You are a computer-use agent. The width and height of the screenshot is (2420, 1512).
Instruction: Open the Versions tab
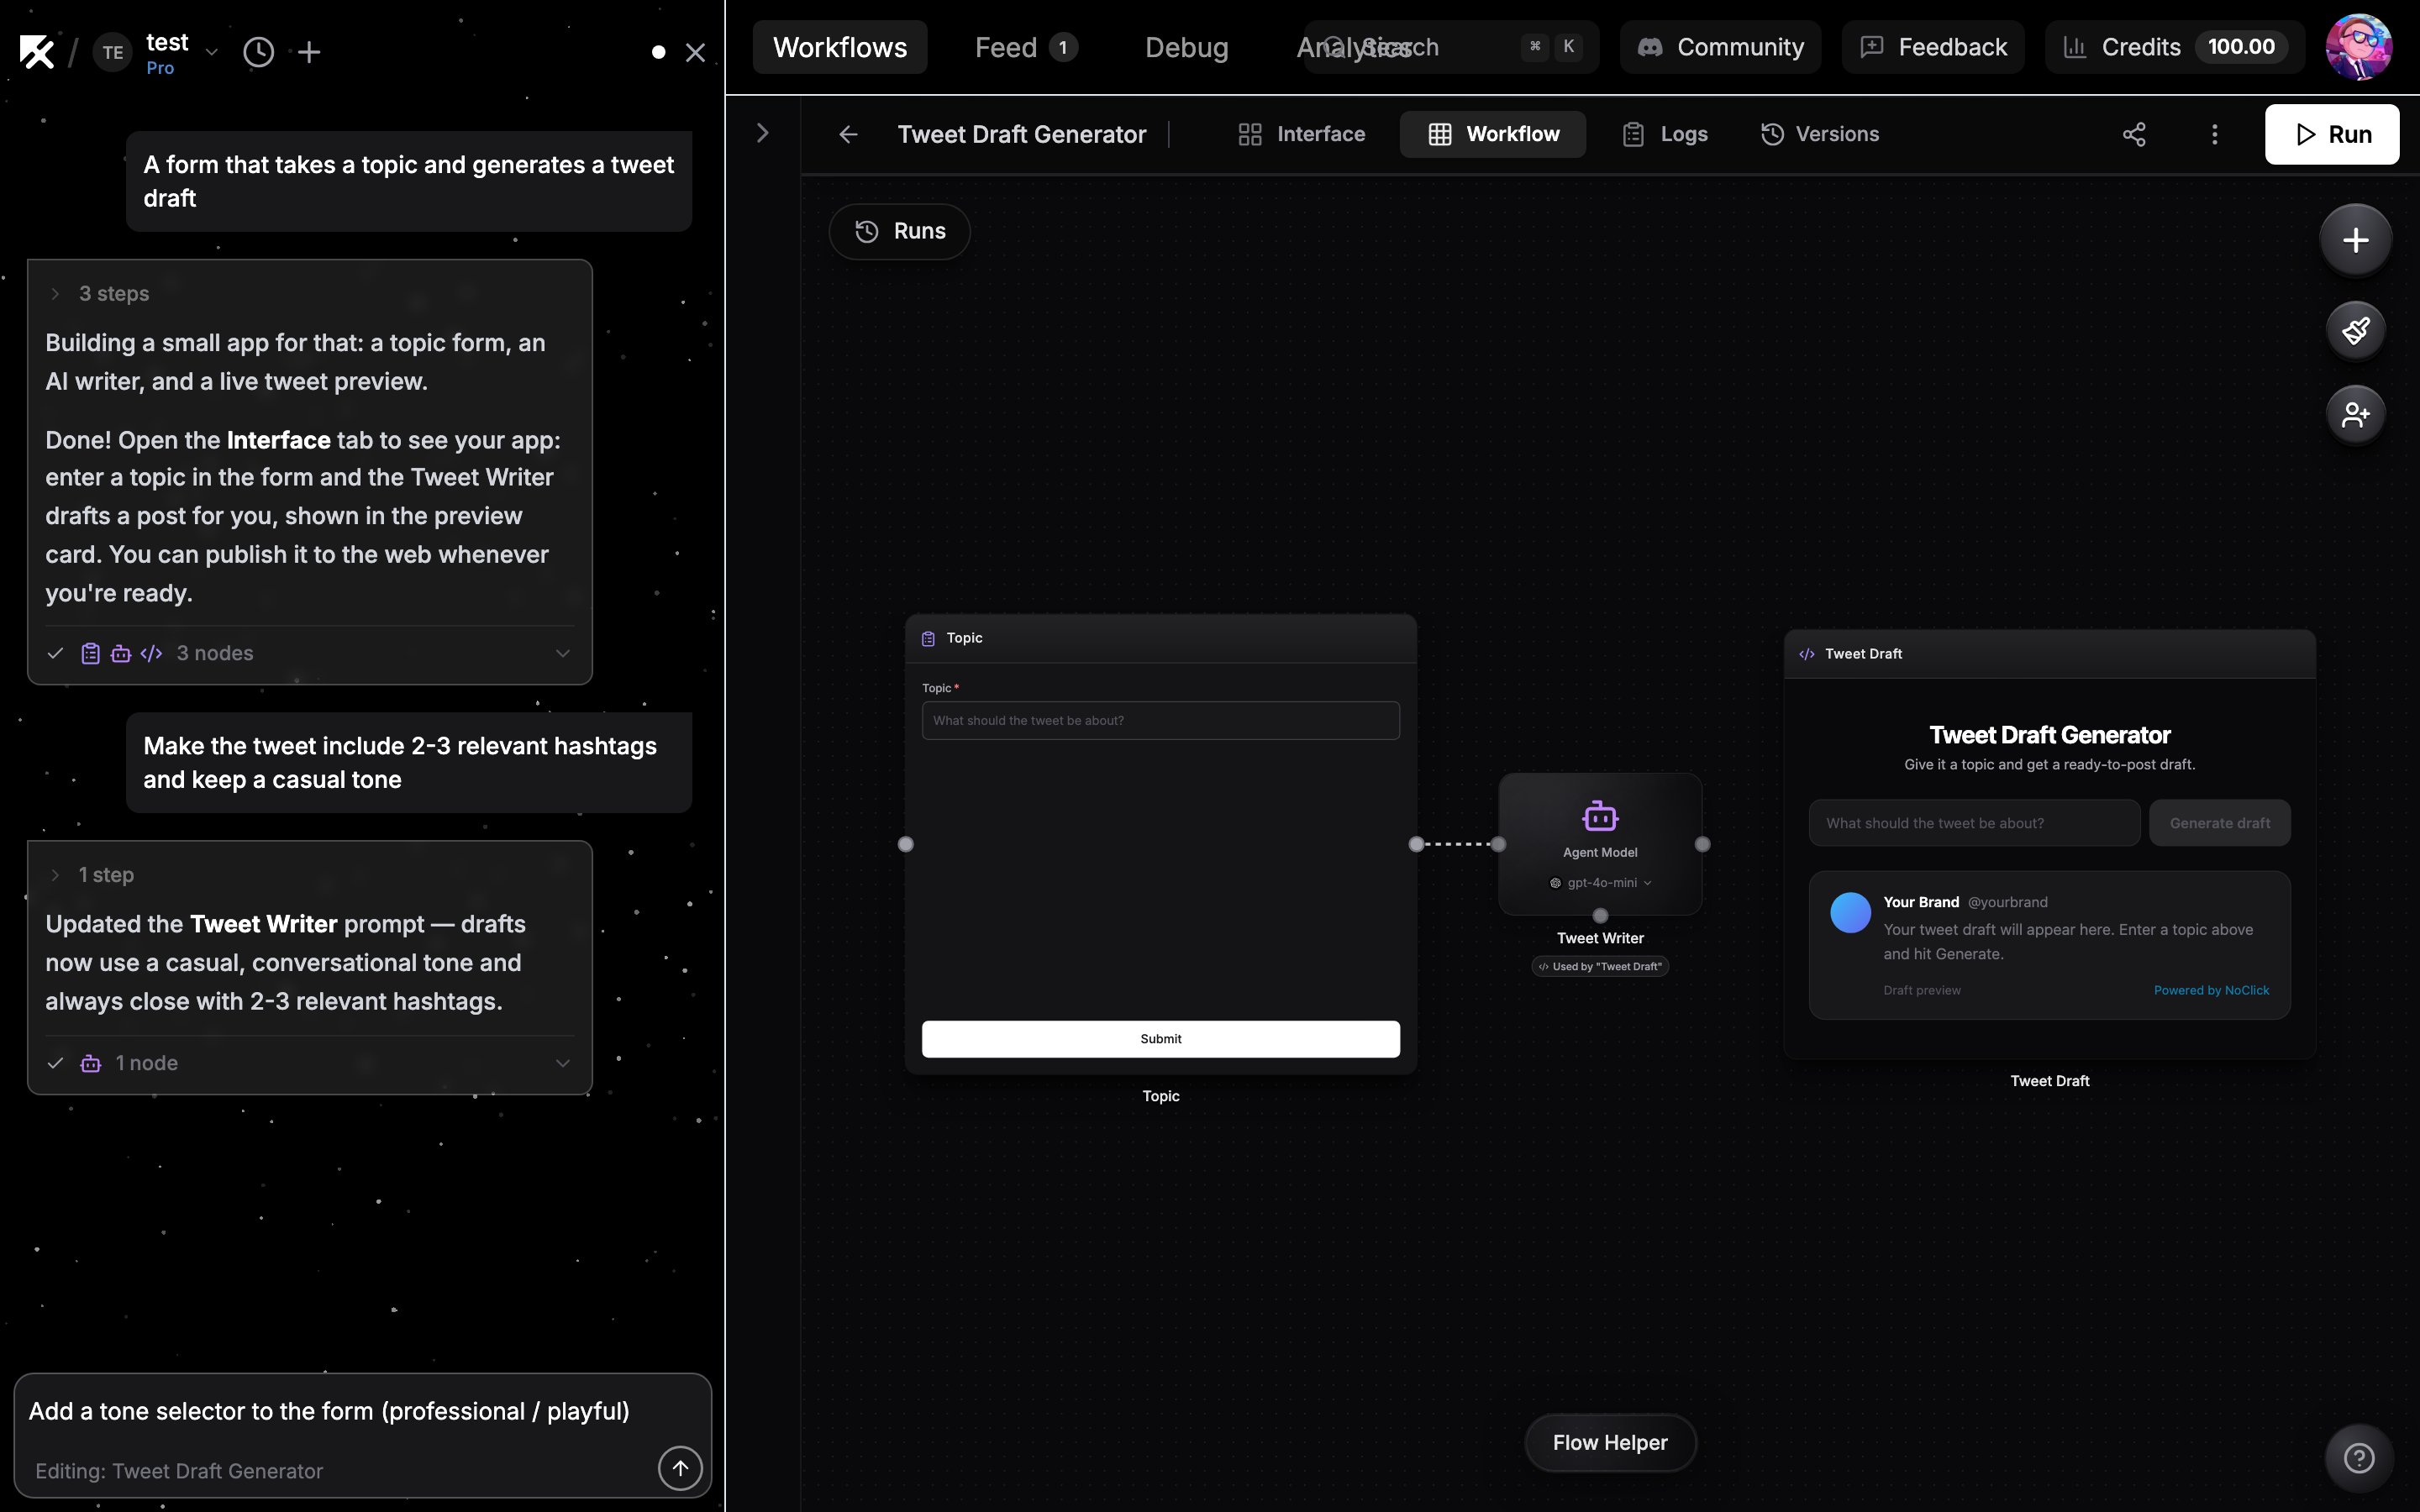(1820, 134)
